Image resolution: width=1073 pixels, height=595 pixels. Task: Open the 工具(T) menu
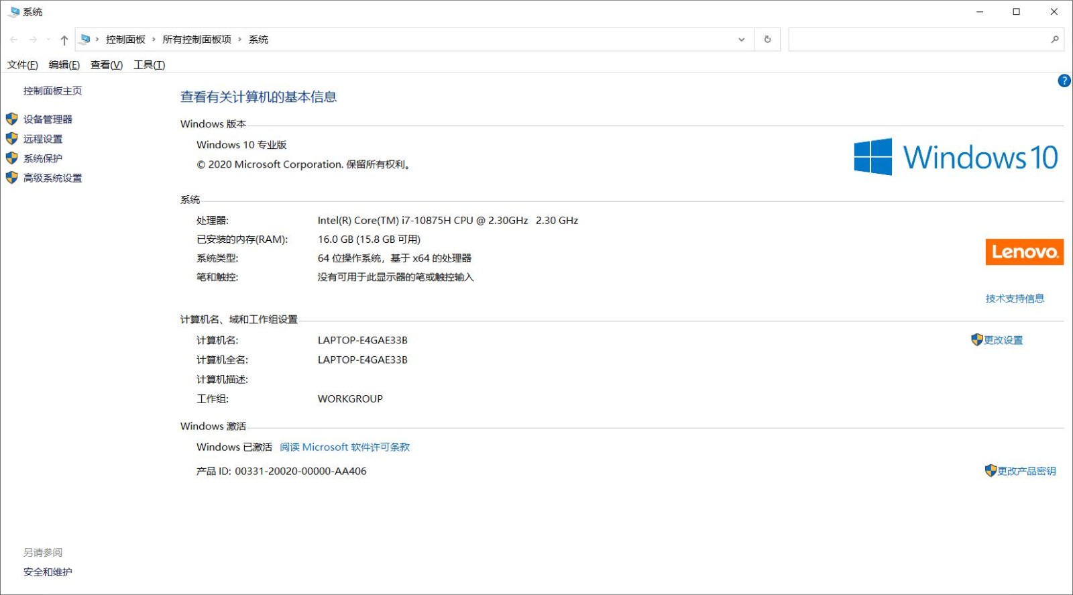[149, 65]
